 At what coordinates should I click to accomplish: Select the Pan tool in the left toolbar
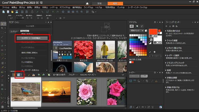pyautogui.click(x=2, y=23)
